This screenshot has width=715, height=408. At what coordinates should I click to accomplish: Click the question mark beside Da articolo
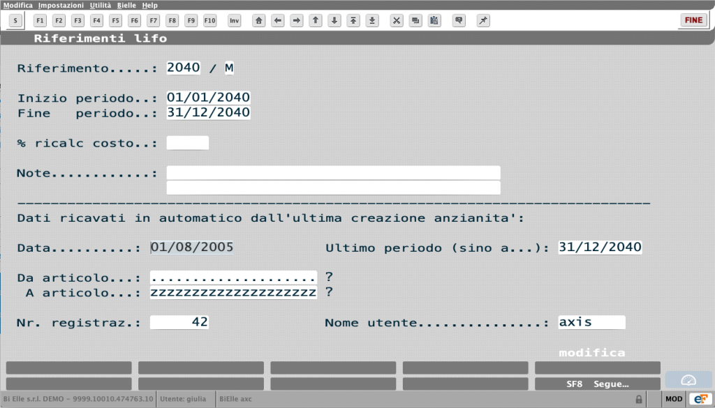(x=329, y=277)
